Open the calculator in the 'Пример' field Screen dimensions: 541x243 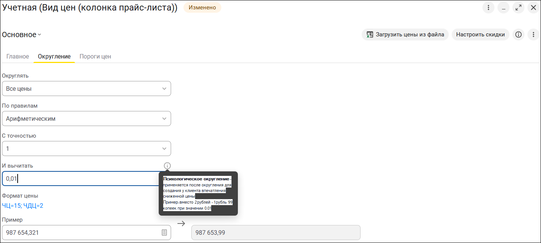pos(164,232)
